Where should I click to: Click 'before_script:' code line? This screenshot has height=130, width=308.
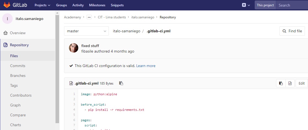point(93,105)
